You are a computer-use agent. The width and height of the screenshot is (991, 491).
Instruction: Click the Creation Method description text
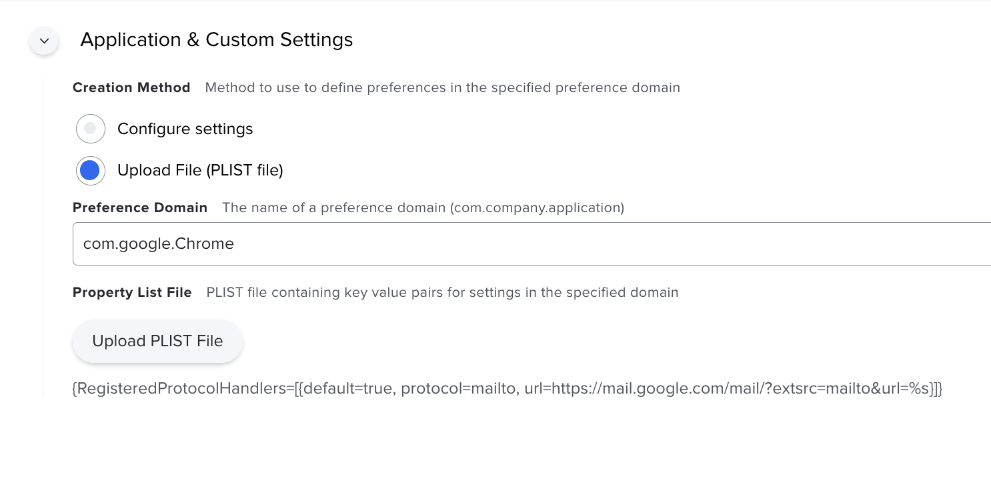pyautogui.click(x=443, y=87)
